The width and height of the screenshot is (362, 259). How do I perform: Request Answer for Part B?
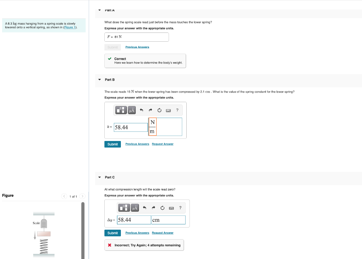(x=163, y=144)
